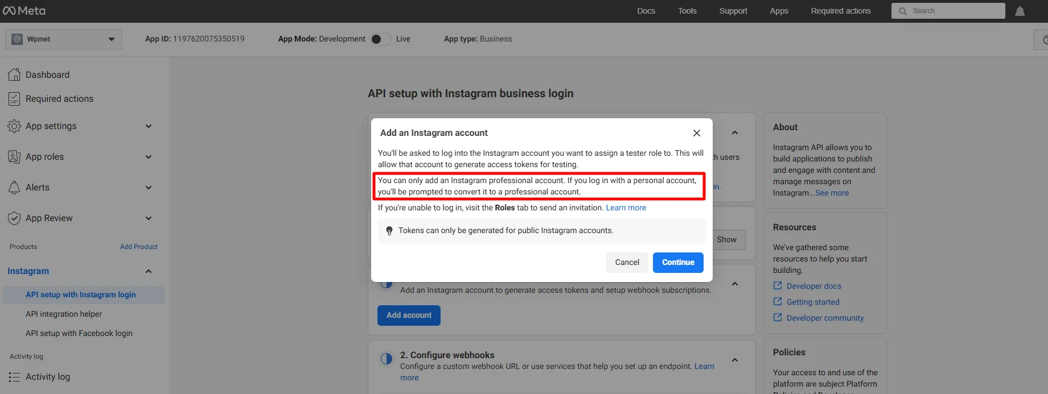Open the Support menu in header
Screen dimensions: 1048x394
pyautogui.click(x=733, y=11)
